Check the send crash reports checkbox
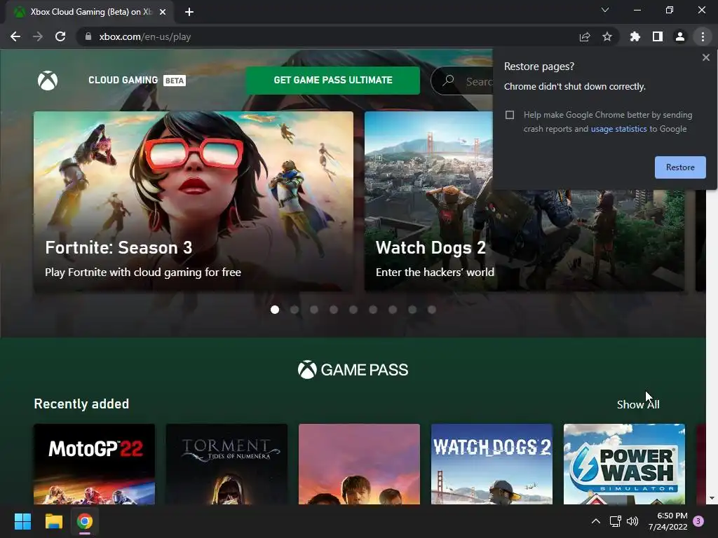Viewport: 718px width, 538px height. (510, 115)
